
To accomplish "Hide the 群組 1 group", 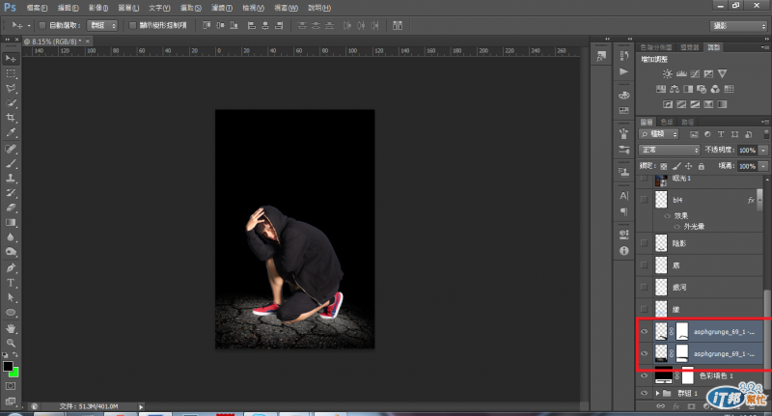I will (644, 394).
